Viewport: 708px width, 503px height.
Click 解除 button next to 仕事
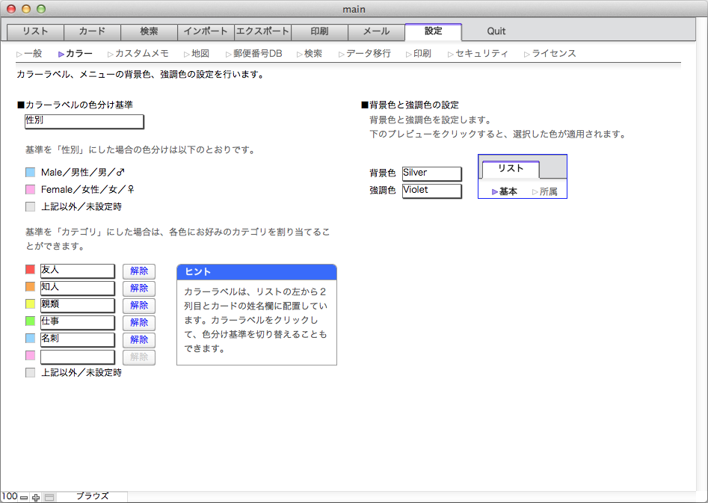click(139, 323)
